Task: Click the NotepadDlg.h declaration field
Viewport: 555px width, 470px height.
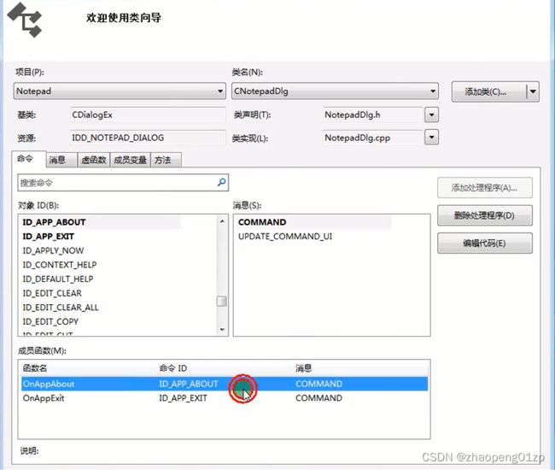Action: tap(373, 115)
